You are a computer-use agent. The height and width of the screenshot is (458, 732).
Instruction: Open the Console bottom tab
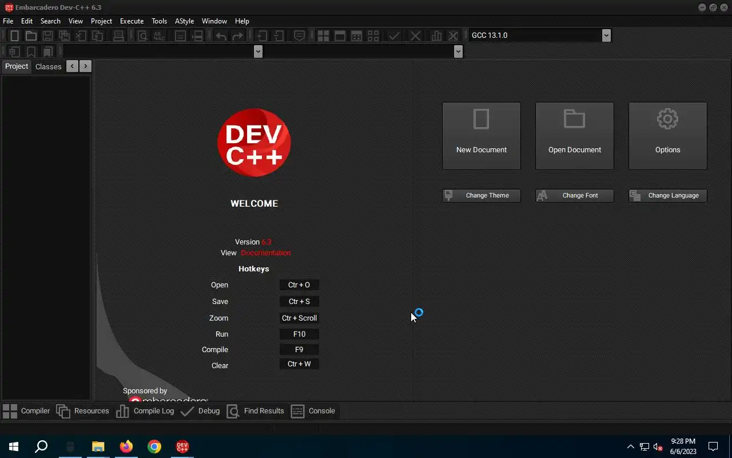tap(313, 411)
